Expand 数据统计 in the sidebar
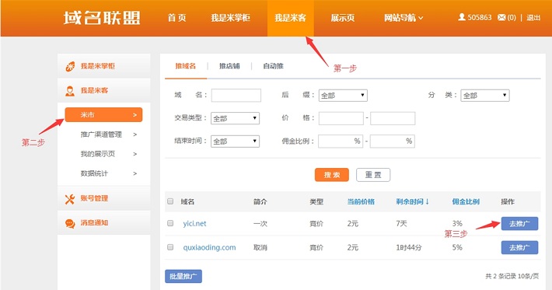This screenshot has height=290, width=552. (108, 173)
